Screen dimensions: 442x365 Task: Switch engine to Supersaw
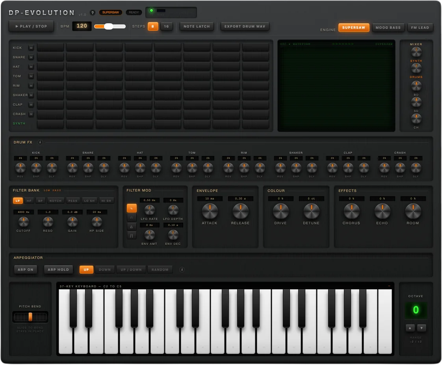pos(354,27)
